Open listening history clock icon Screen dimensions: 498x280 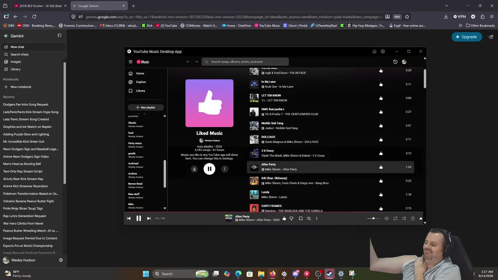[x=395, y=62]
